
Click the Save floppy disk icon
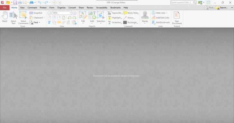click(x=15, y=3)
